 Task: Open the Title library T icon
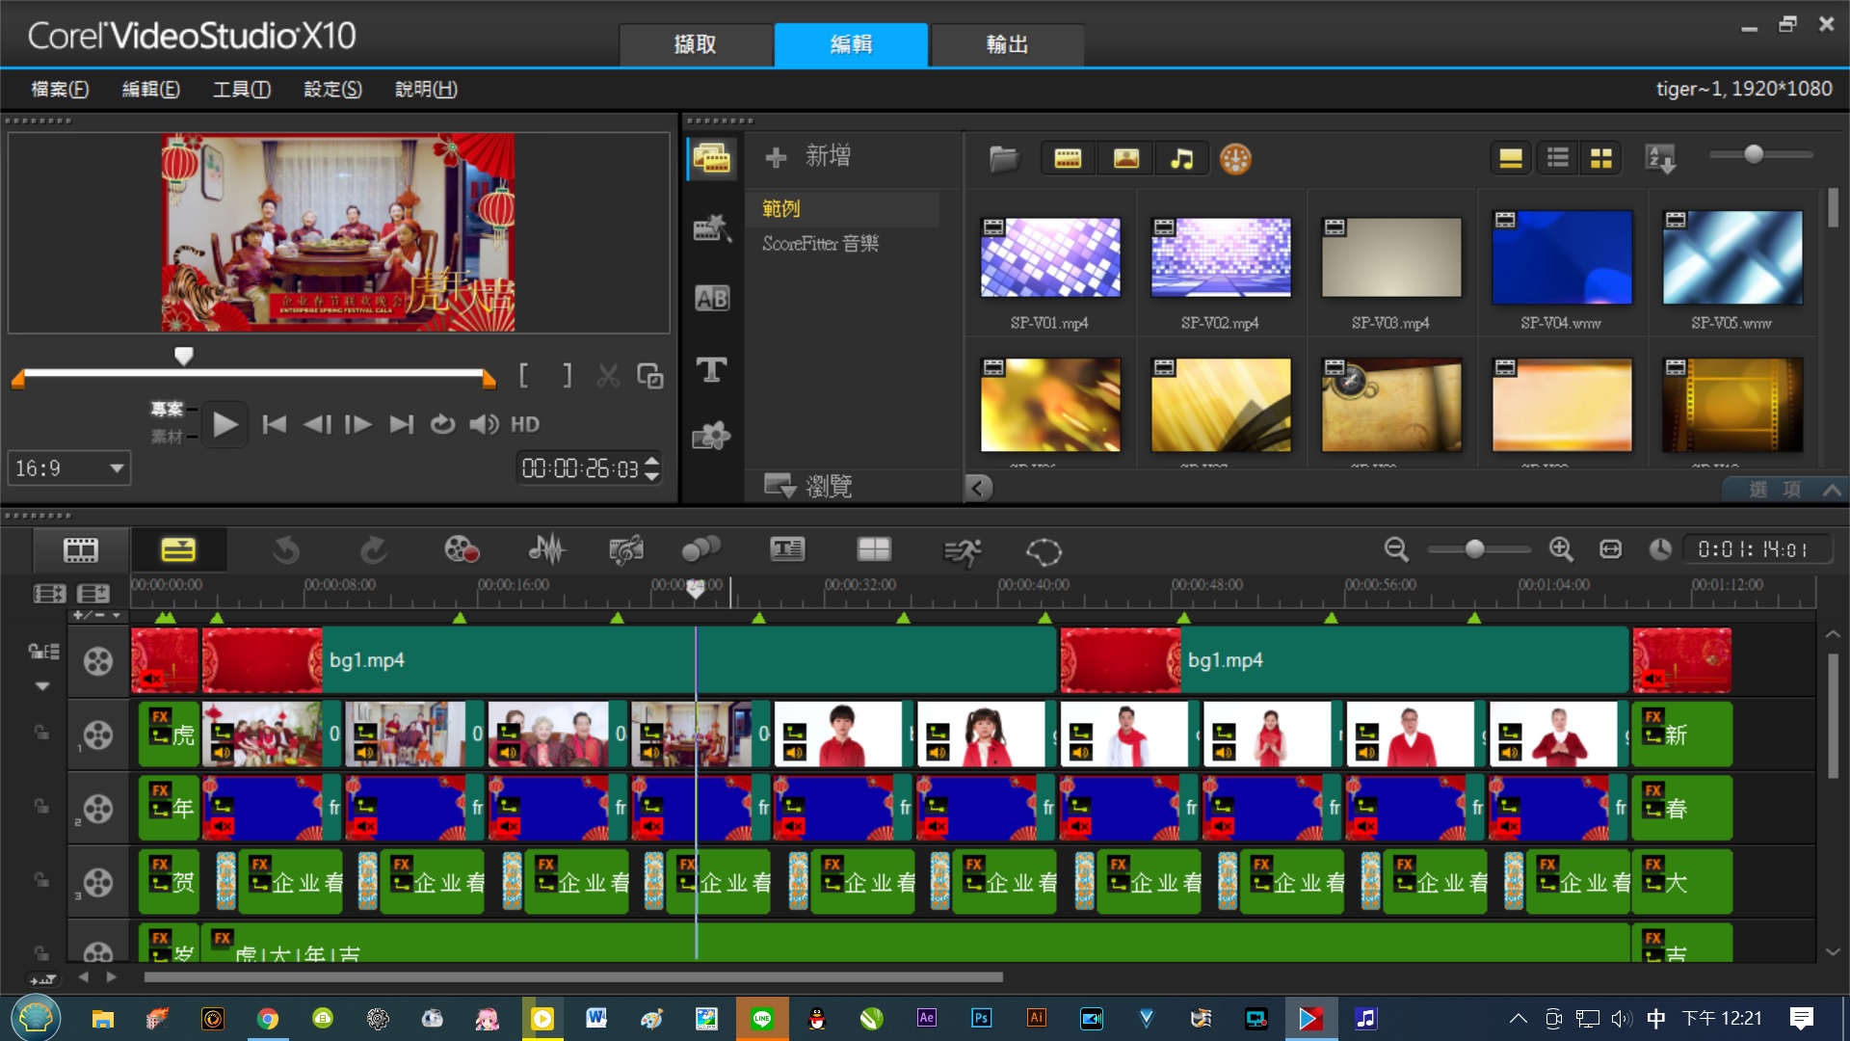point(712,369)
